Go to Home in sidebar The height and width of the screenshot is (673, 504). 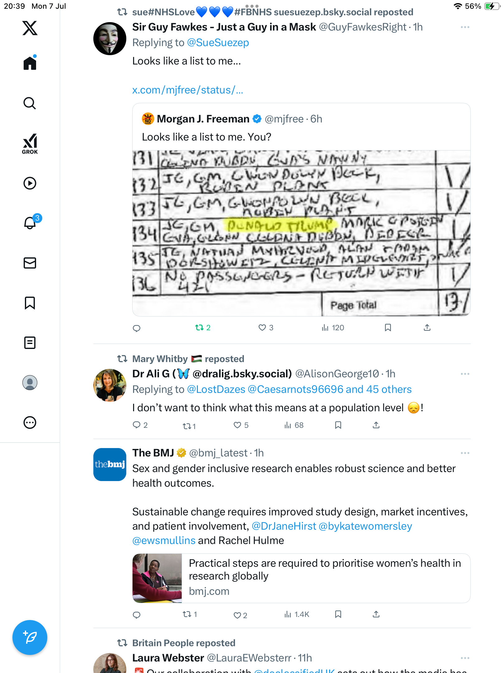click(30, 63)
